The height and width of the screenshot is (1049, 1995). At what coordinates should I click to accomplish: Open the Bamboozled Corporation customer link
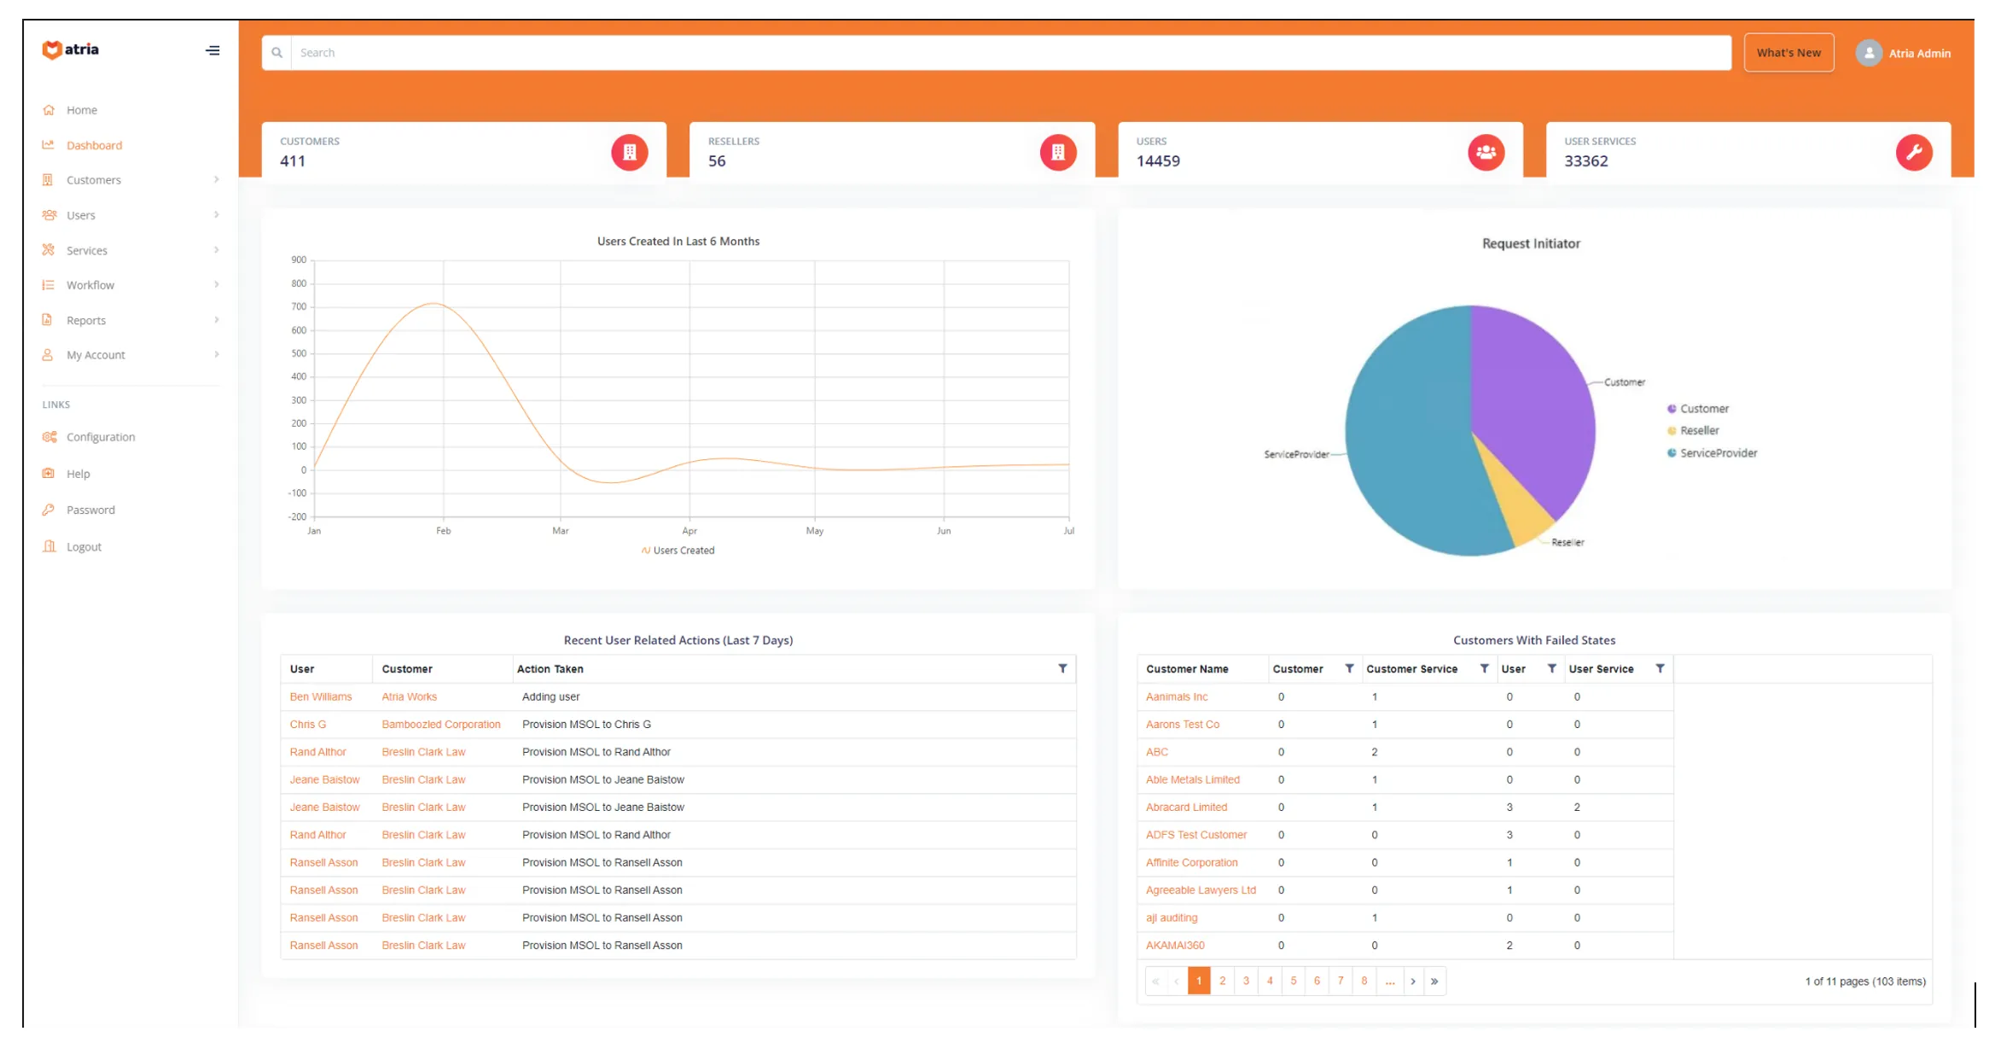440,725
